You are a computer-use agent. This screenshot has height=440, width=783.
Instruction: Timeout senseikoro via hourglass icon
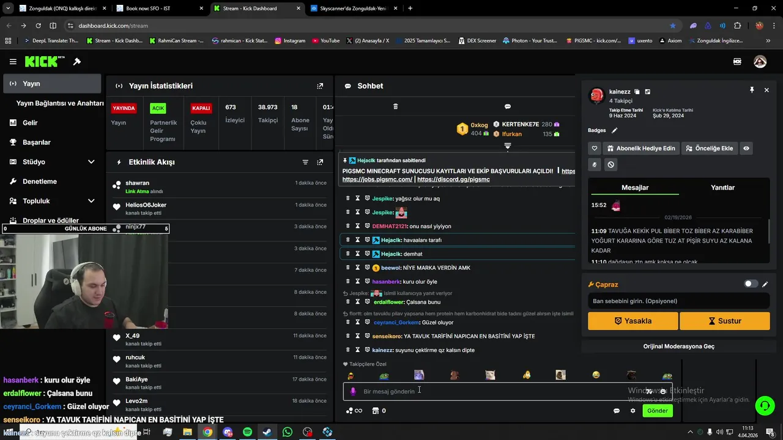tap(358, 336)
